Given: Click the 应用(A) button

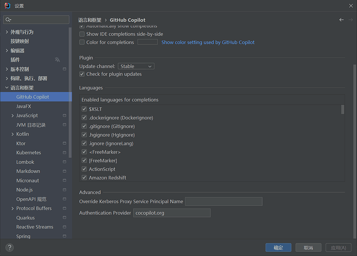Looking at the screenshot, I should [338, 248].
